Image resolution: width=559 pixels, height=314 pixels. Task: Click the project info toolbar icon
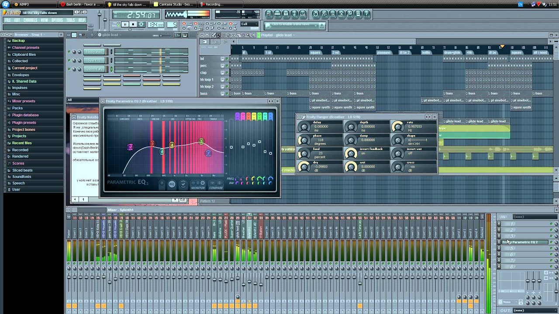click(x=358, y=14)
